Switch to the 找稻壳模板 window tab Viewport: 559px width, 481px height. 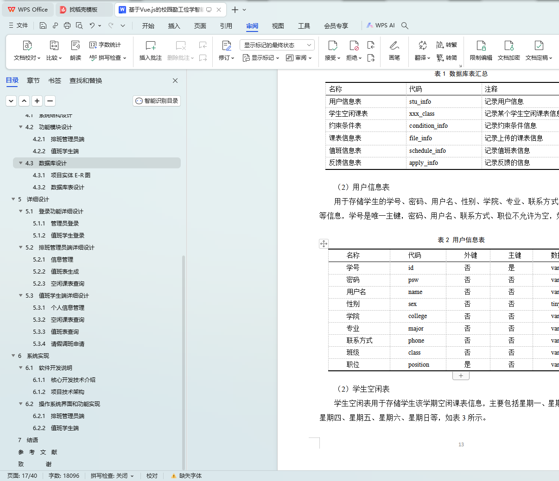point(83,9)
